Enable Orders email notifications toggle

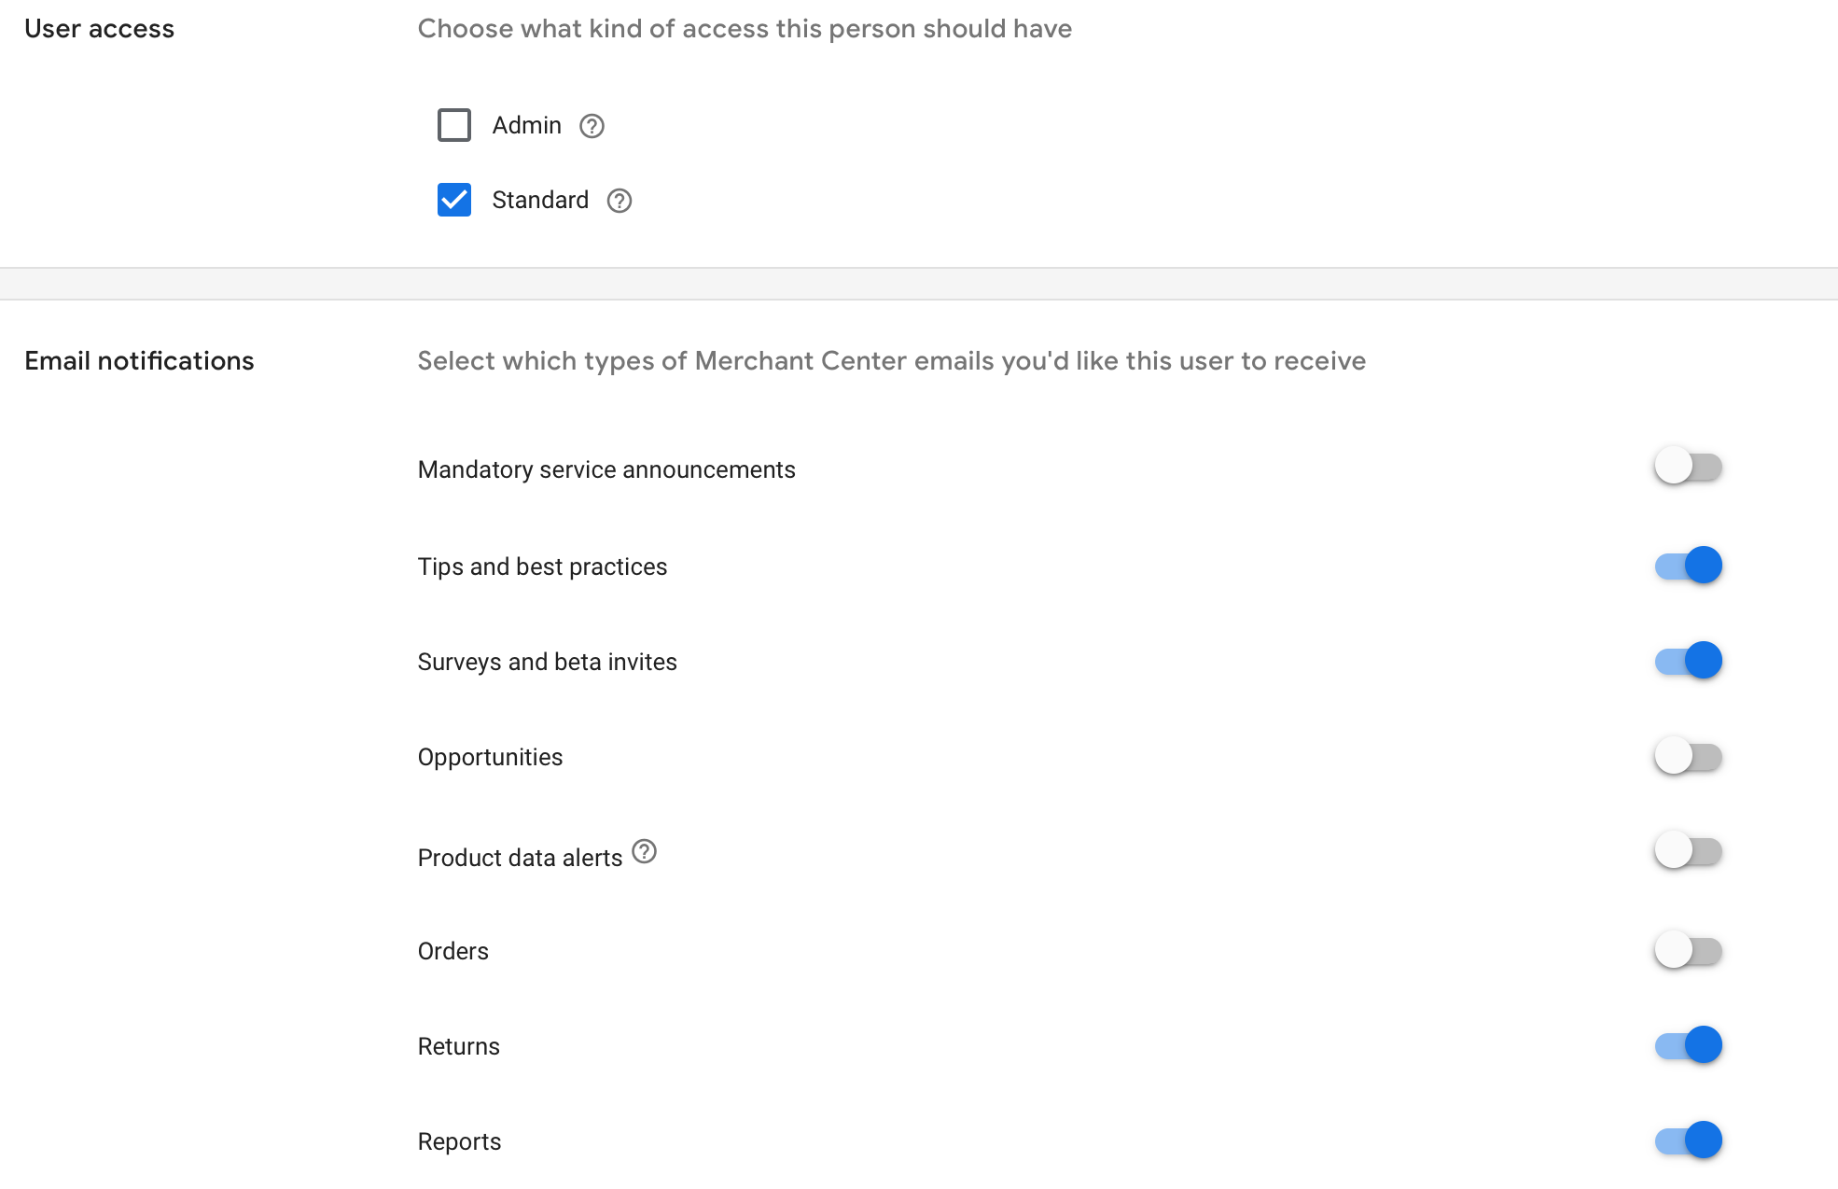coord(1688,951)
